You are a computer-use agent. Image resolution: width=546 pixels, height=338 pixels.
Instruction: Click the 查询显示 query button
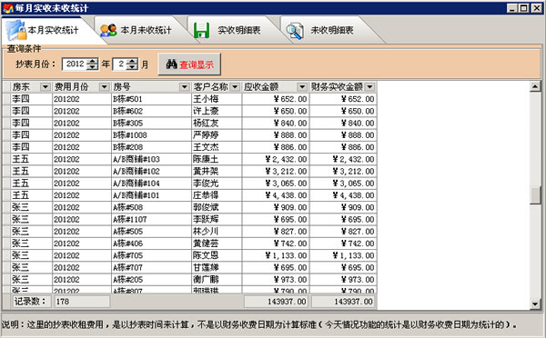pos(189,64)
